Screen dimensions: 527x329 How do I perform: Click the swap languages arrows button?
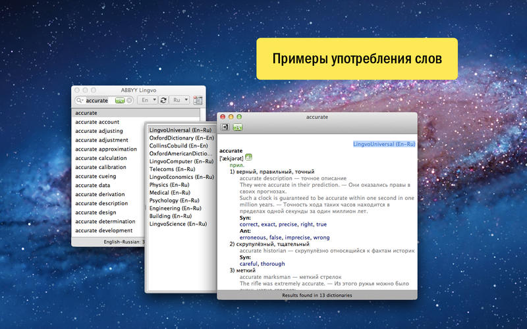(163, 100)
